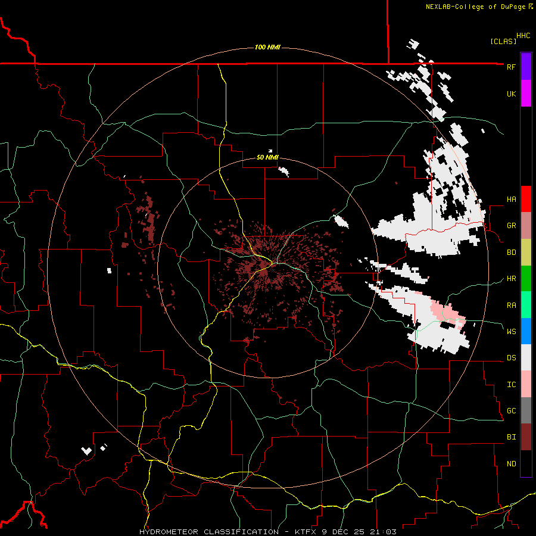Click the HA red legend swatch
Screen dimensions: 536x536
click(x=526, y=199)
